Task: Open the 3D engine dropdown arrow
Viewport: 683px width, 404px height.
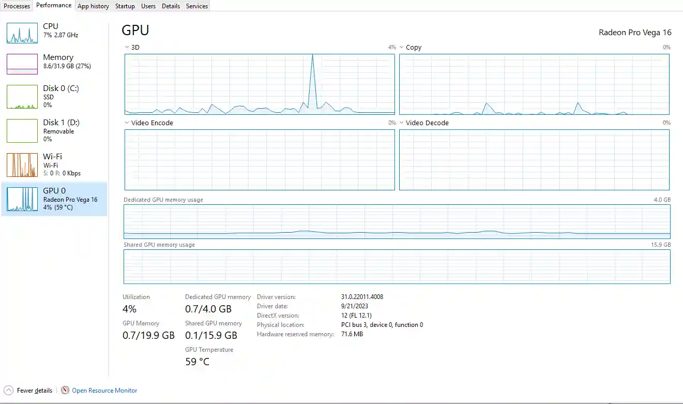Action: click(x=127, y=47)
